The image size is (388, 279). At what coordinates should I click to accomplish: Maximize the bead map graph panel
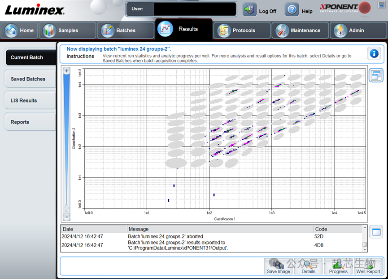(x=376, y=75)
